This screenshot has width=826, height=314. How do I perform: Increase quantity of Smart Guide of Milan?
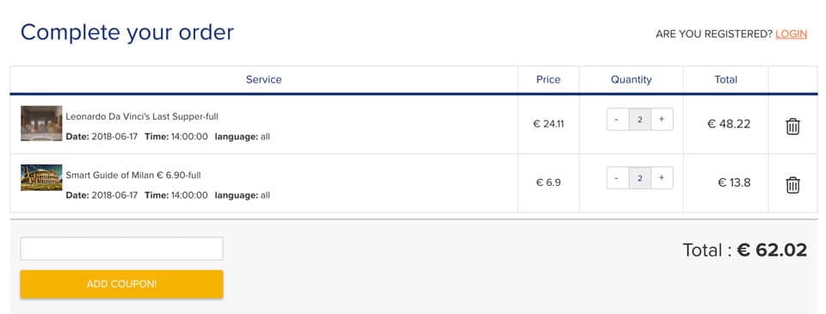coord(662,177)
